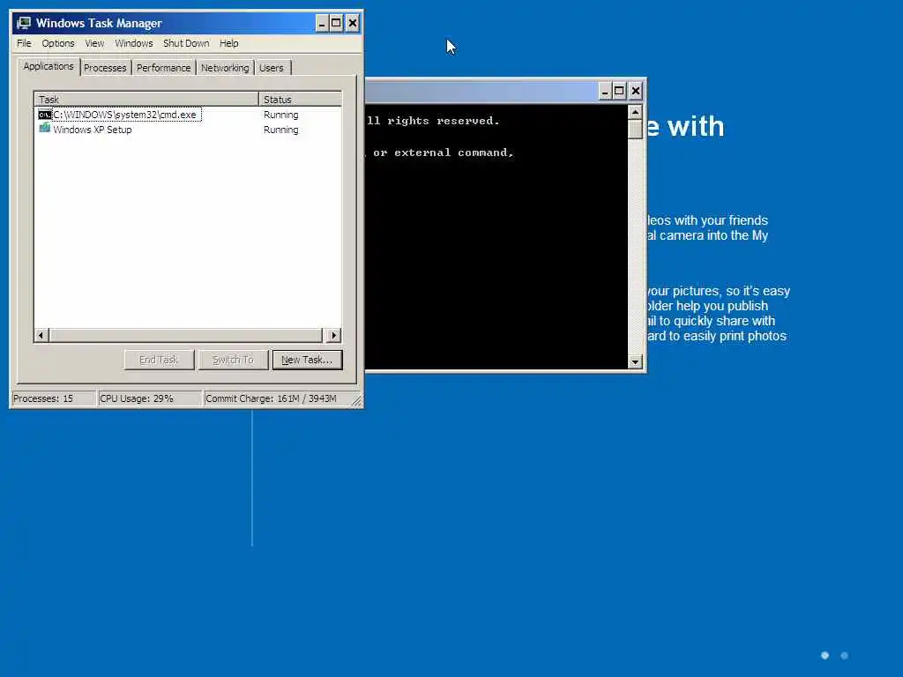Click the Commit Charge status entry
Viewport: 903px width, 677px height.
pyautogui.click(x=276, y=398)
